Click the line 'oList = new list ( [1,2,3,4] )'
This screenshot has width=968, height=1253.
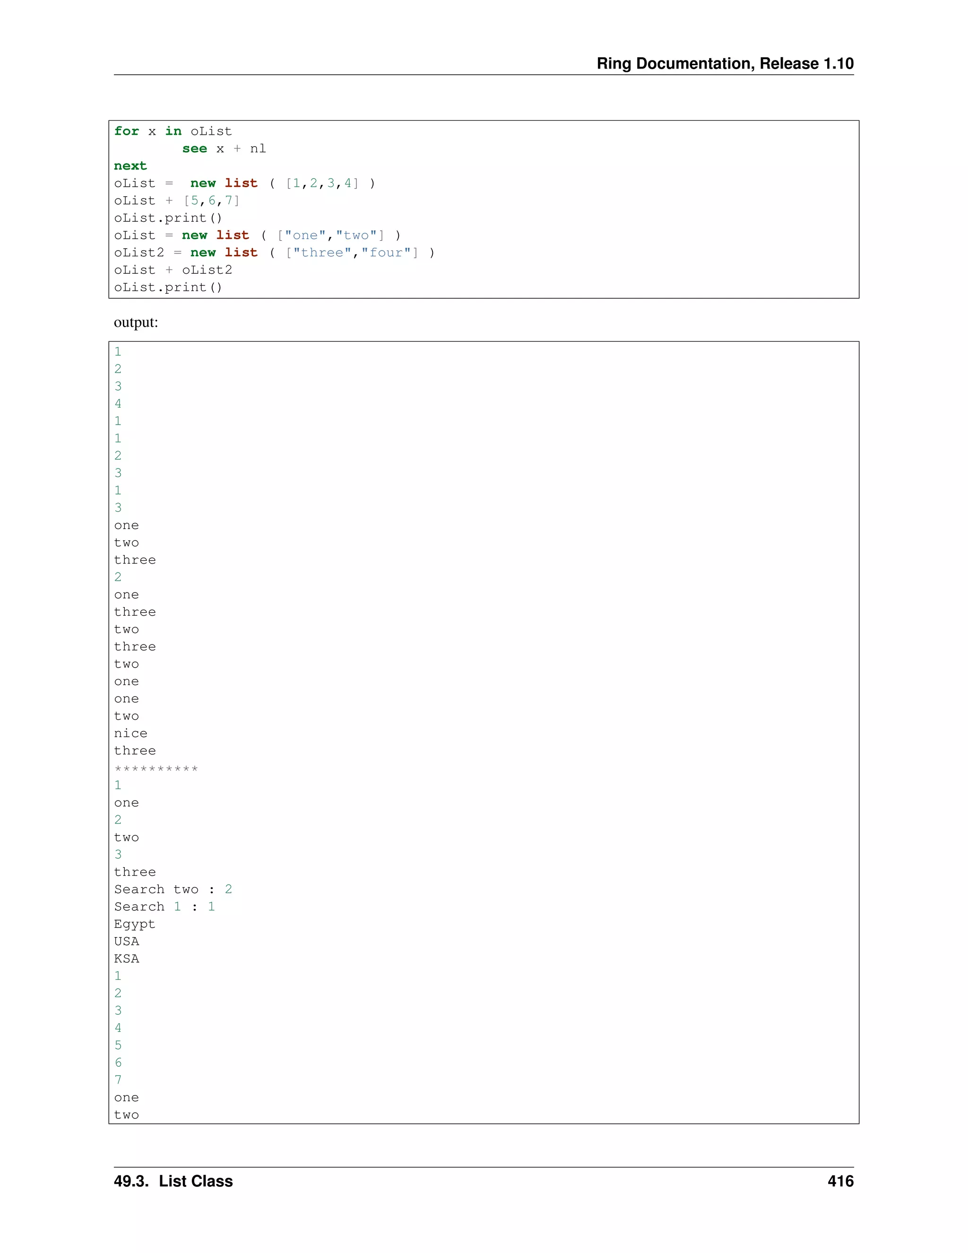click(245, 183)
